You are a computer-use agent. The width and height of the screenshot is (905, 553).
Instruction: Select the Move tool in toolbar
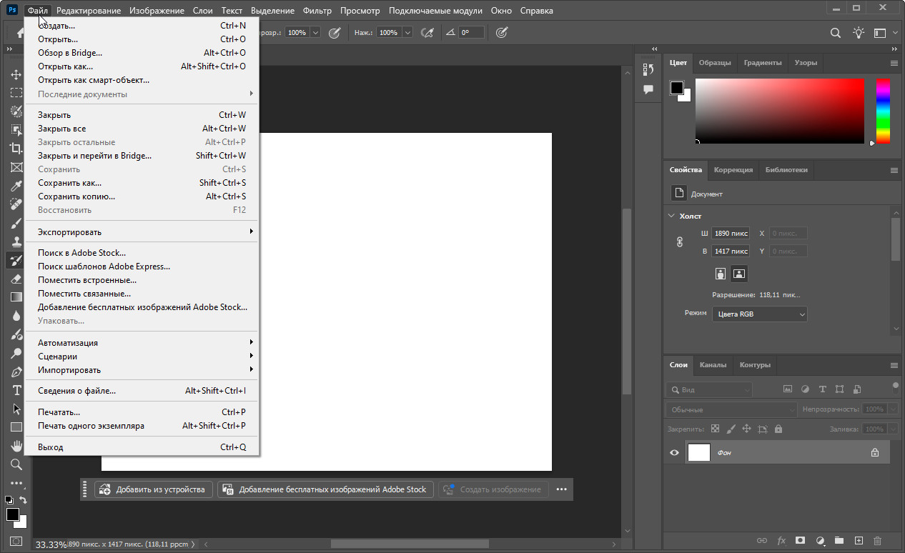16,74
